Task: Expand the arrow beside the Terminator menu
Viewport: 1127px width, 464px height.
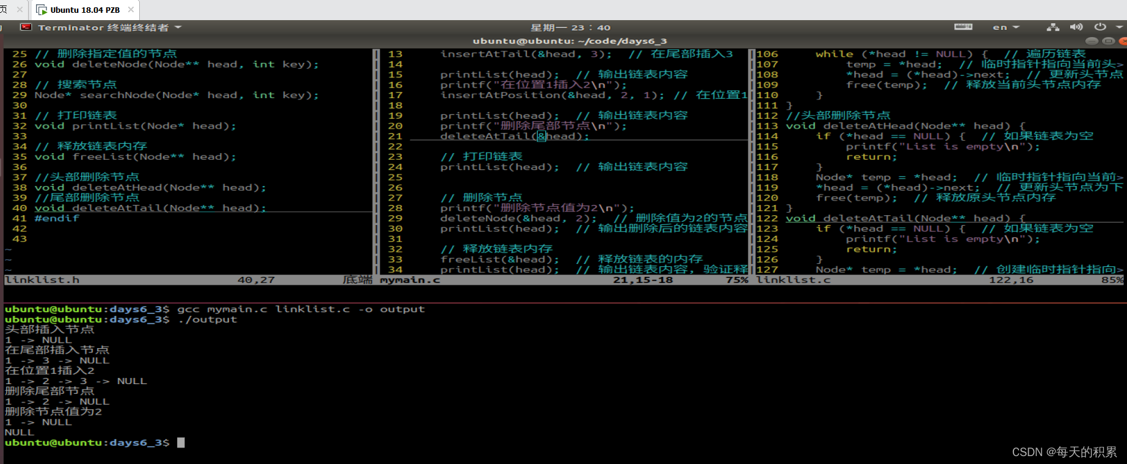Action: (178, 27)
